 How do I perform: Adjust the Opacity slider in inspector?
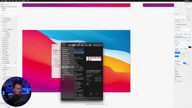pos(181,38)
